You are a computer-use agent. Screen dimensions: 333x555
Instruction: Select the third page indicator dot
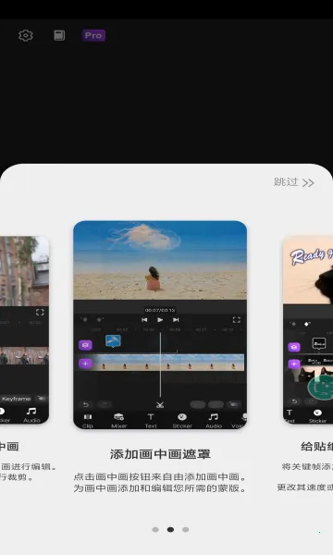(185, 529)
